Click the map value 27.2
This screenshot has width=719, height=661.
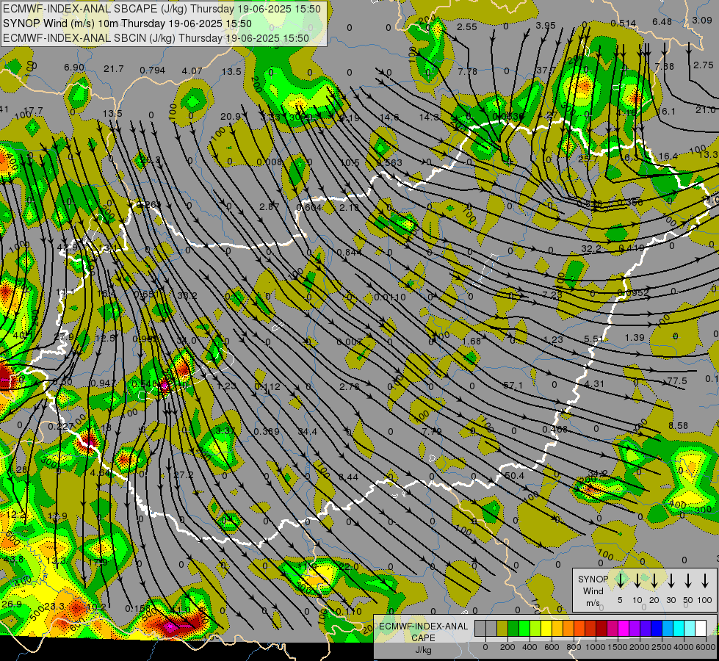pos(184,474)
